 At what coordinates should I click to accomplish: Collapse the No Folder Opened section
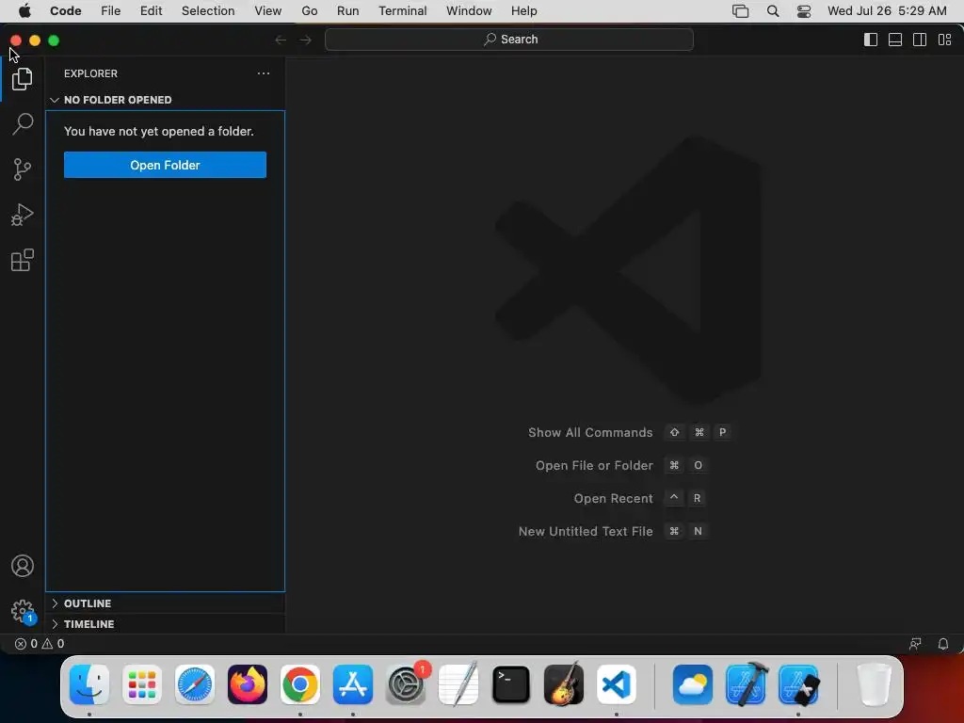click(x=165, y=100)
